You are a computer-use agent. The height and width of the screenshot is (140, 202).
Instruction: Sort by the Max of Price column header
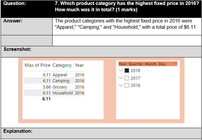37,65
